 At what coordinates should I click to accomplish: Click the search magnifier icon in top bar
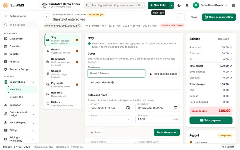tap(88, 5)
